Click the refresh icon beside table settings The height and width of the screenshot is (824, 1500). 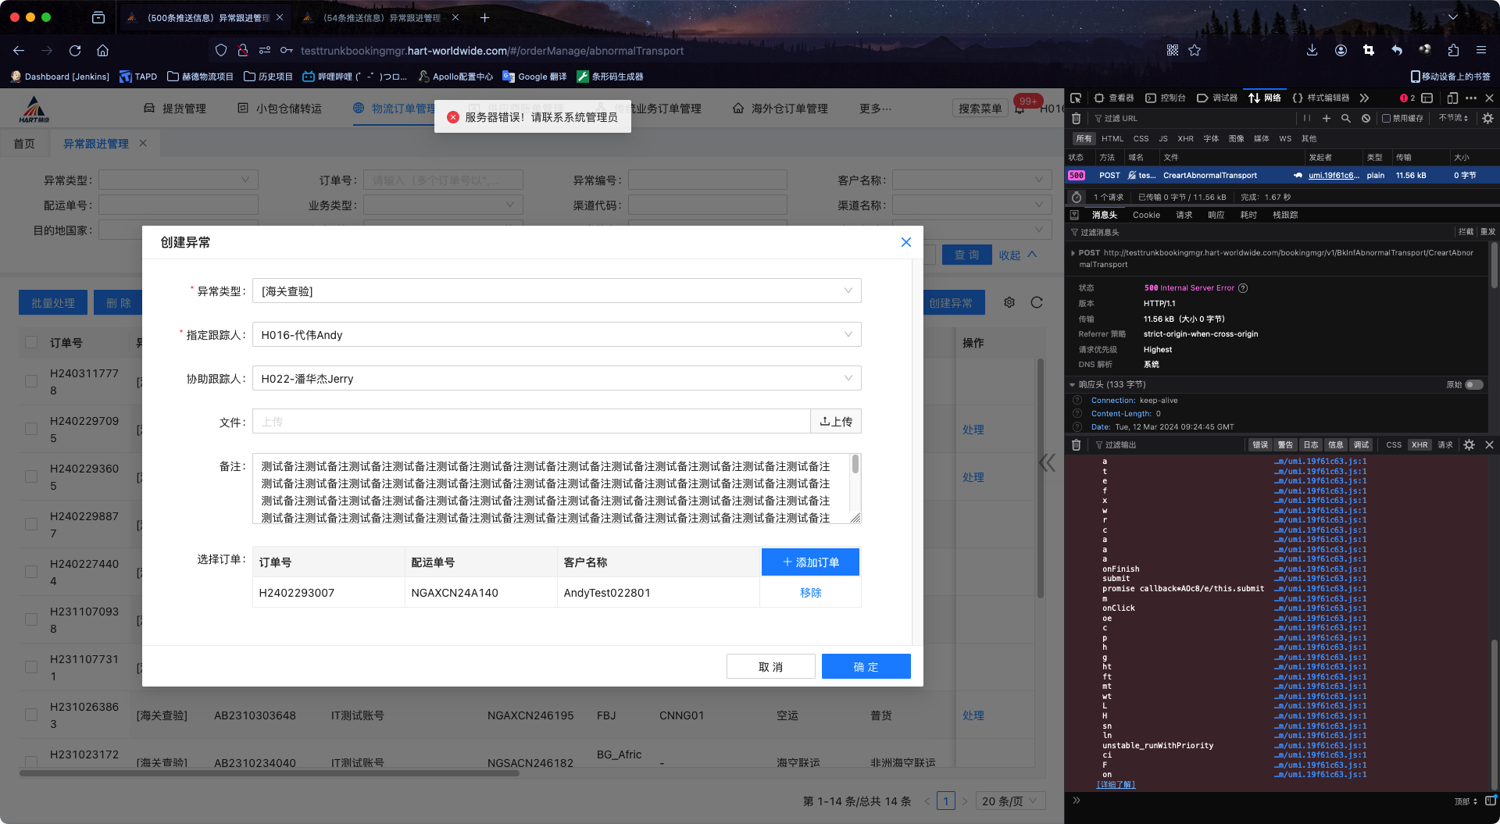coord(1037,302)
